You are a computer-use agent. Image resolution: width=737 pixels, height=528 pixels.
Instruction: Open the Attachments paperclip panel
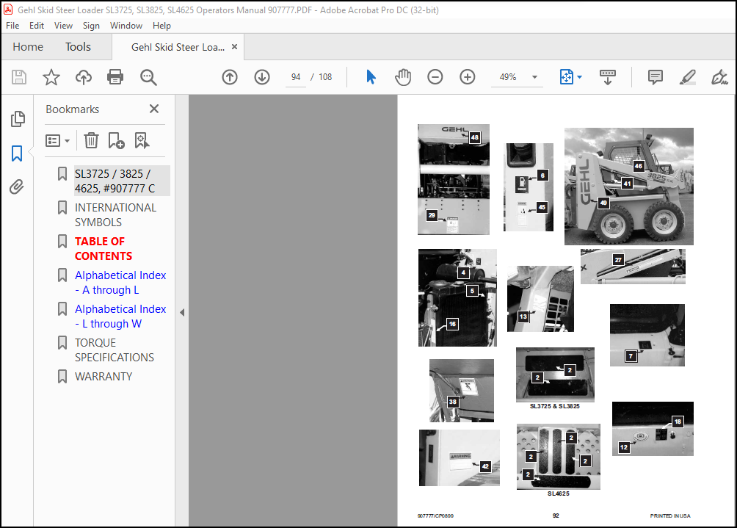point(16,187)
